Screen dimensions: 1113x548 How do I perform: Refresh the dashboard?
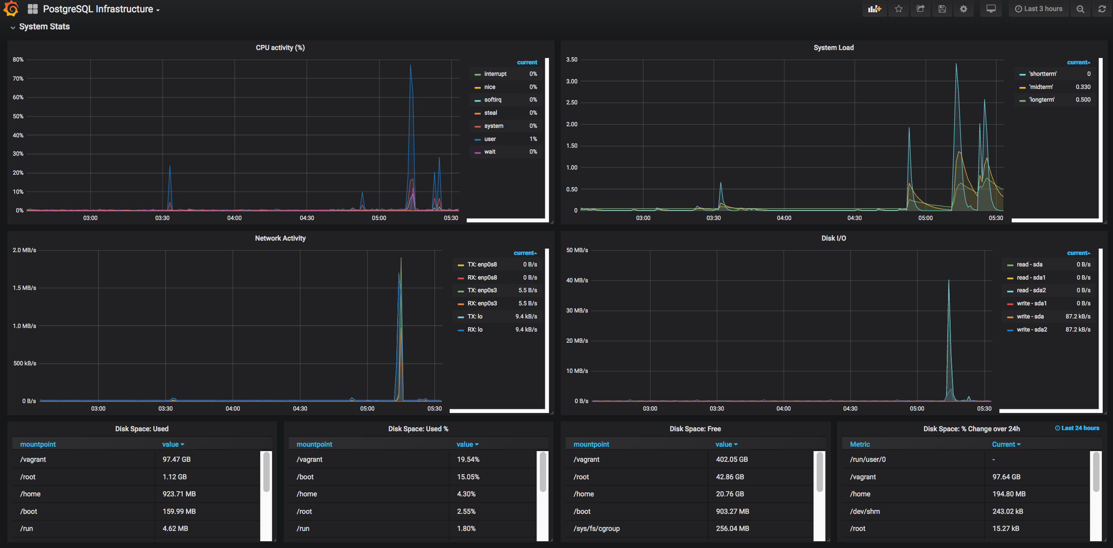(1102, 9)
